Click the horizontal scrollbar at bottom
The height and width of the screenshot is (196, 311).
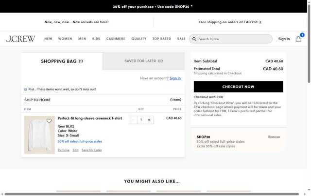click(x=152, y=194)
